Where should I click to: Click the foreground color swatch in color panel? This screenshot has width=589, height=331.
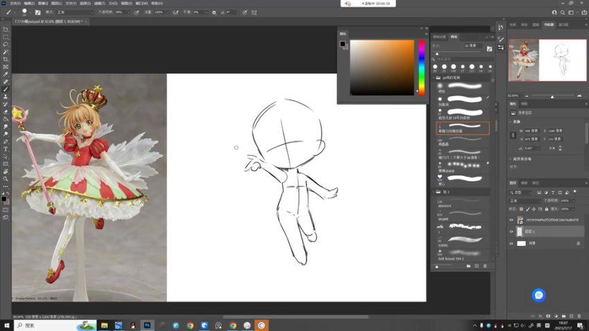(x=342, y=44)
